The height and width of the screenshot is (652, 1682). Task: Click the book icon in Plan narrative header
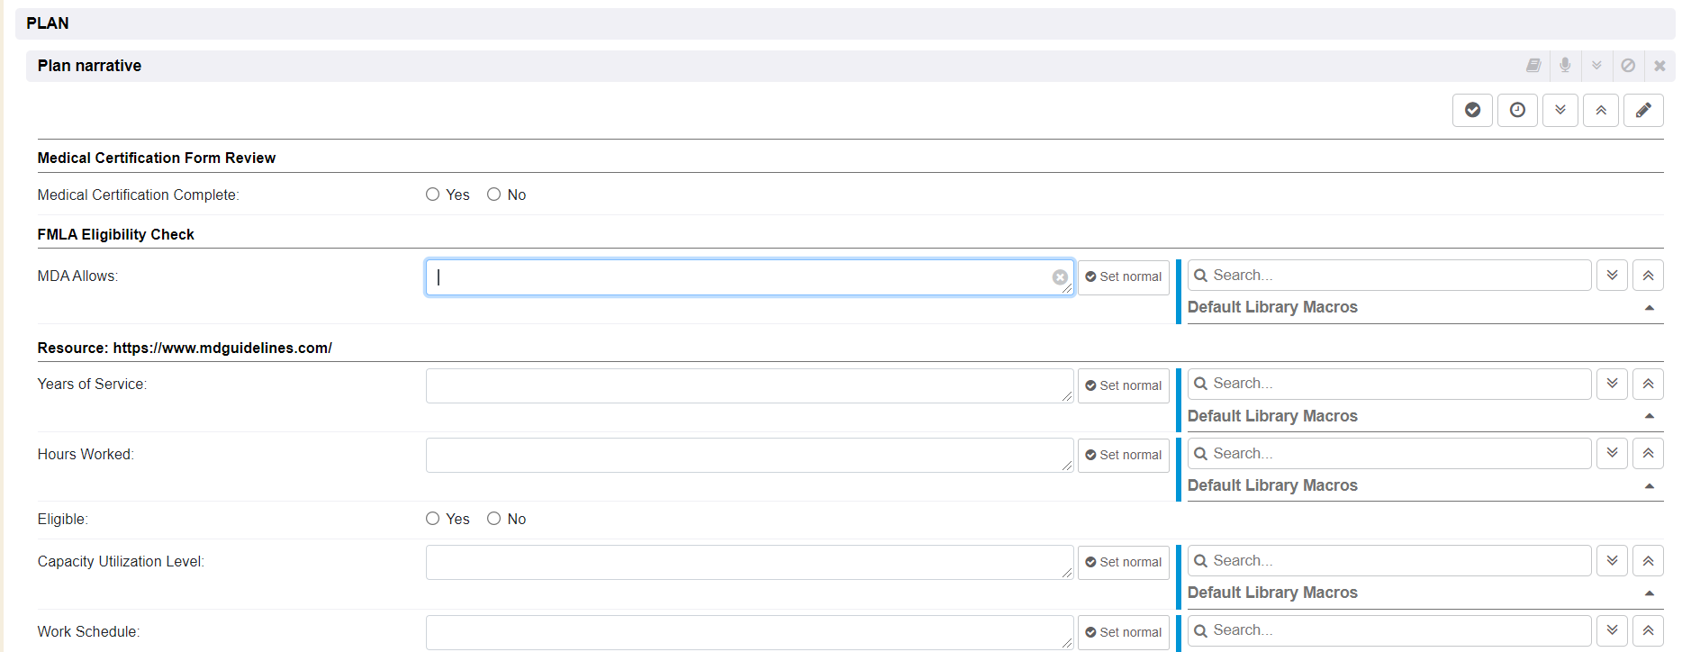(x=1533, y=66)
